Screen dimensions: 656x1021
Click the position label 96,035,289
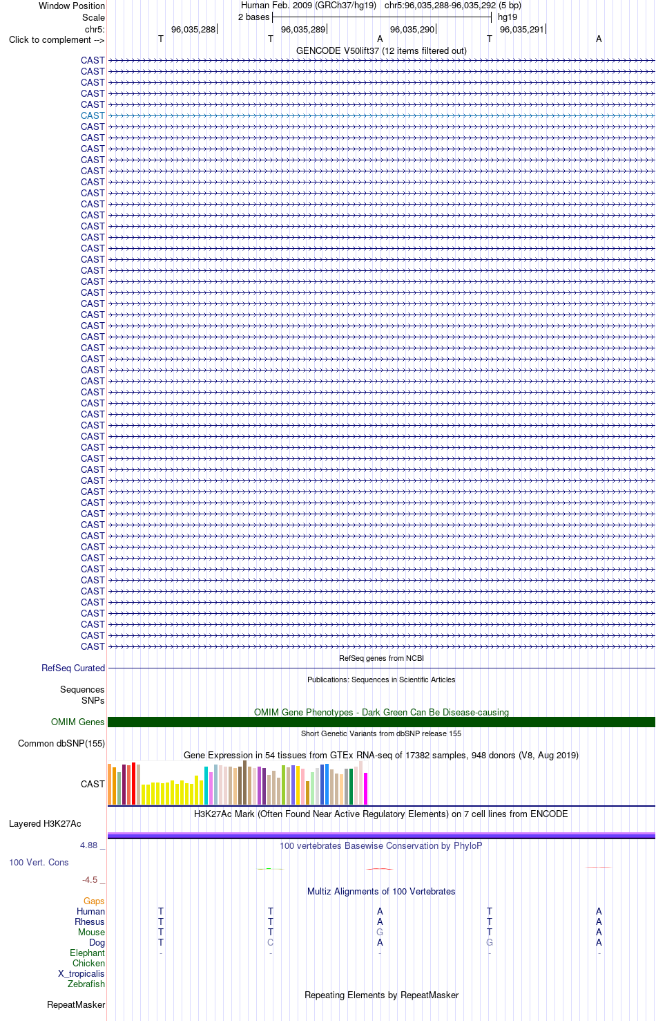pyautogui.click(x=303, y=30)
